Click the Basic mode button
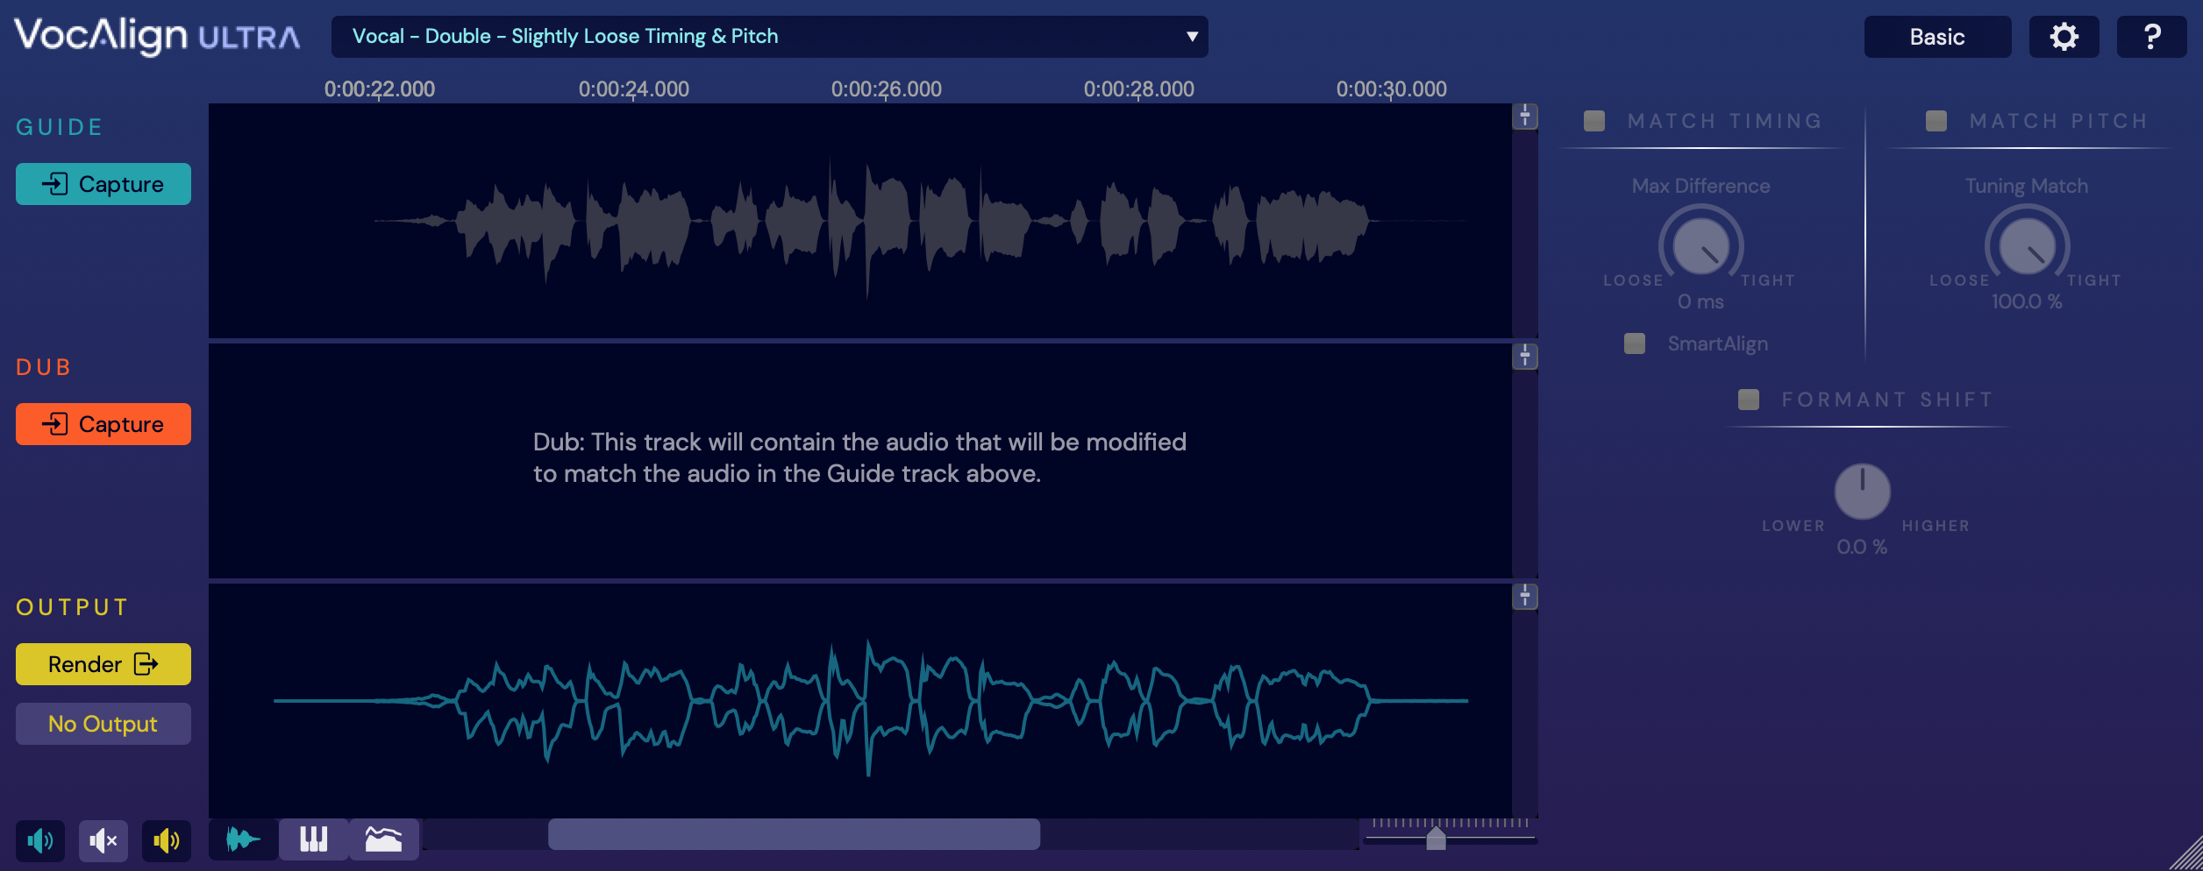 pyautogui.click(x=1937, y=37)
